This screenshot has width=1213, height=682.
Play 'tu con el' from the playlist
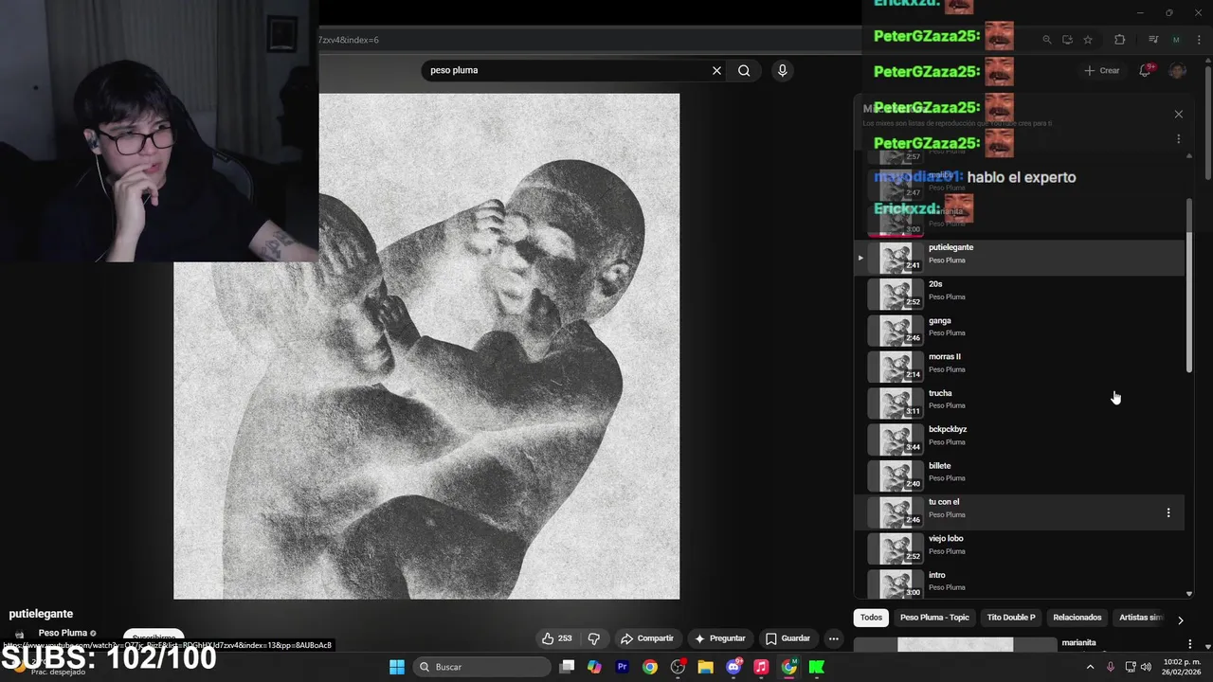[x=1020, y=512]
